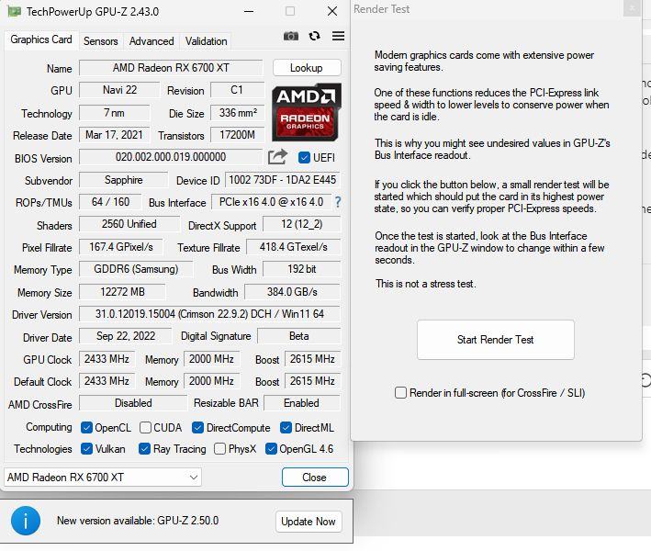This screenshot has width=651, height=551.
Task: Click the Shaders value 2560 Unified
Action: pos(129,224)
